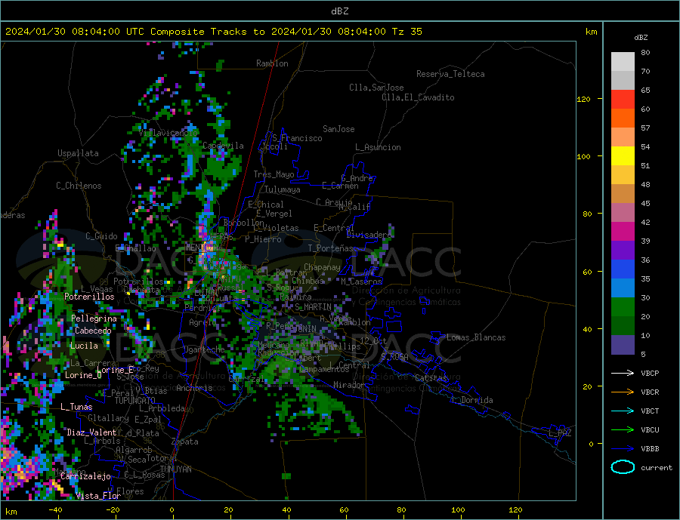
Task: Click the white Vista_Flor label
Action: (x=98, y=496)
